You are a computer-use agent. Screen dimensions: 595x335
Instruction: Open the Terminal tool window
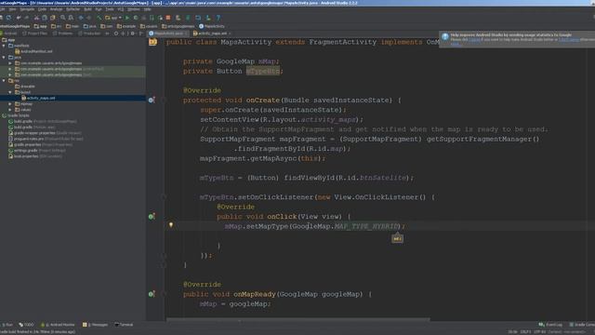[x=124, y=325]
